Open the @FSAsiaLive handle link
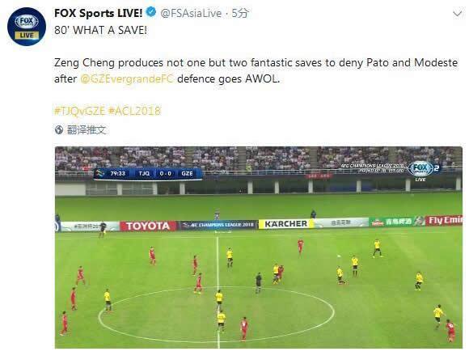The width and height of the screenshot is (469, 364). tap(191, 13)
